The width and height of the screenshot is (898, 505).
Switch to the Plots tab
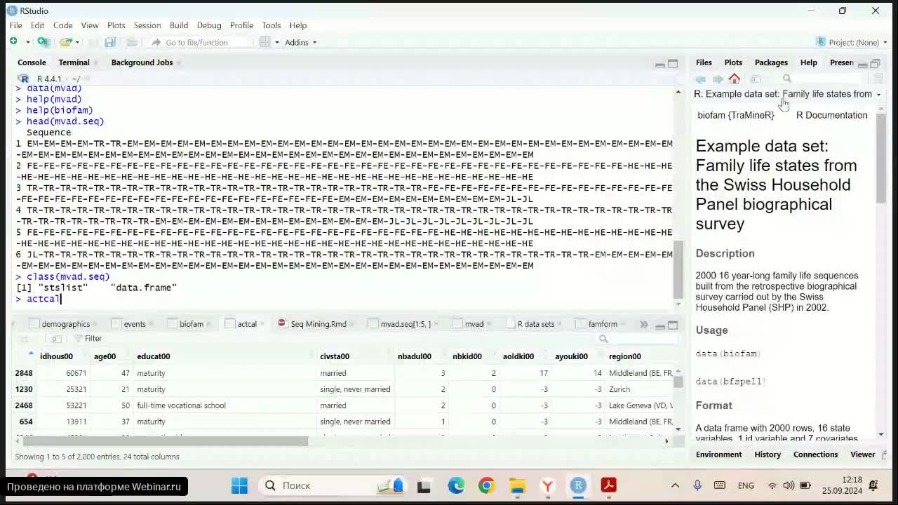click(x=733, y=62)
